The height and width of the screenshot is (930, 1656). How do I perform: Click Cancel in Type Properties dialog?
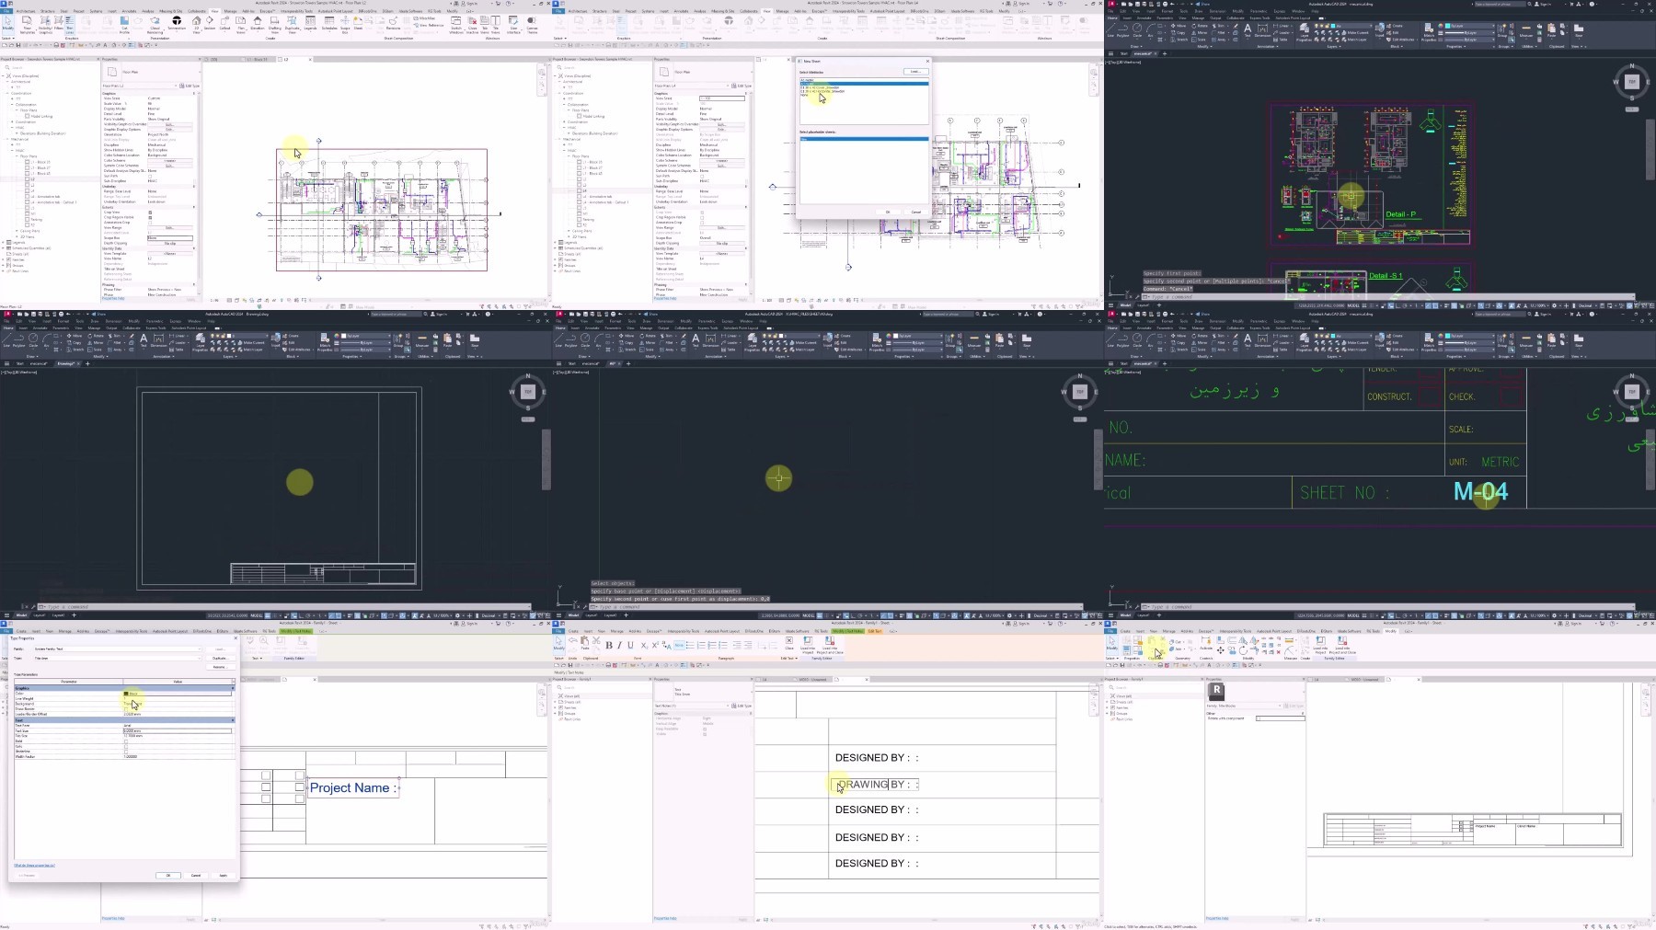pos(196,876)
